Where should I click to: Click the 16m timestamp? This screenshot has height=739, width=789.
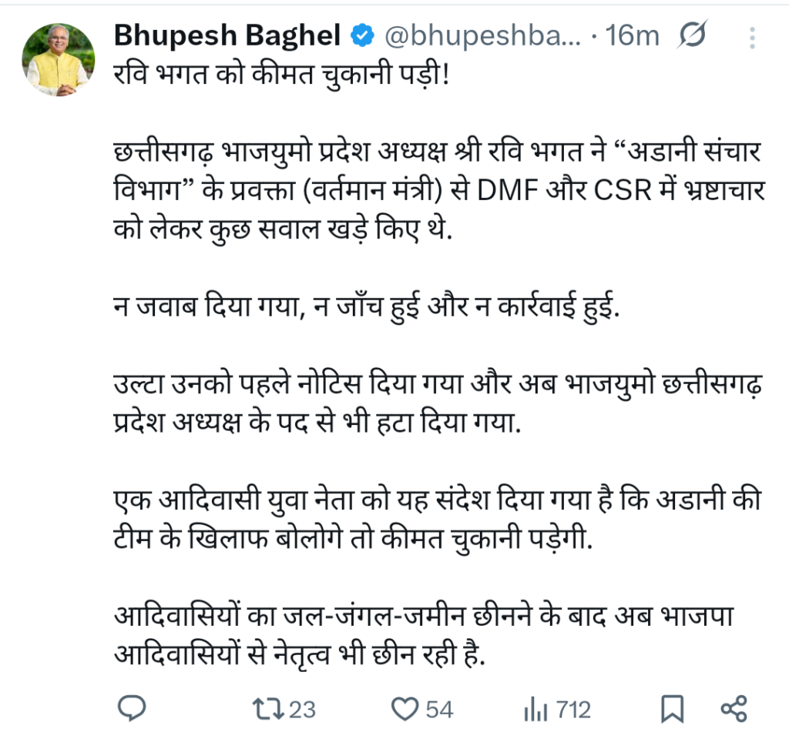(633, 35)
